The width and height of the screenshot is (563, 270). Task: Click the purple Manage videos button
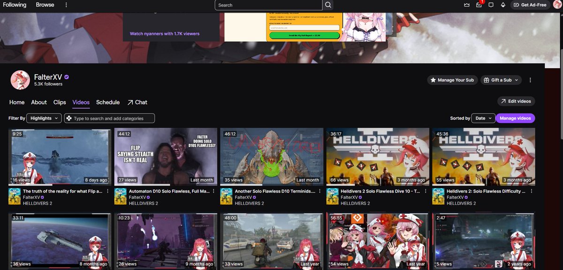pyautogui.click(x=515, y=118)
